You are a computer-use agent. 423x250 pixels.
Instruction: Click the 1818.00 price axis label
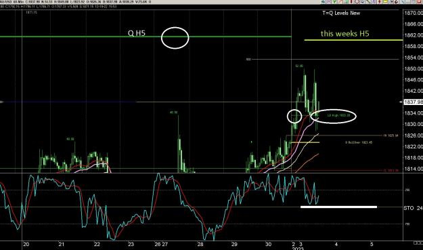(414, 157)
